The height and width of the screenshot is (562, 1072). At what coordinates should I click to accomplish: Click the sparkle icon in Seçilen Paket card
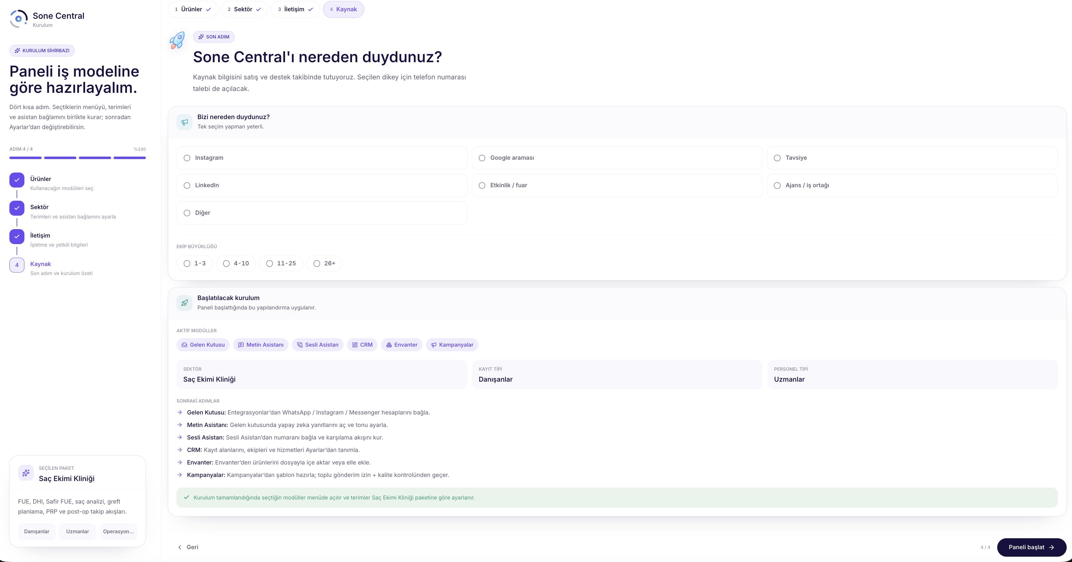tap(26, 473)
